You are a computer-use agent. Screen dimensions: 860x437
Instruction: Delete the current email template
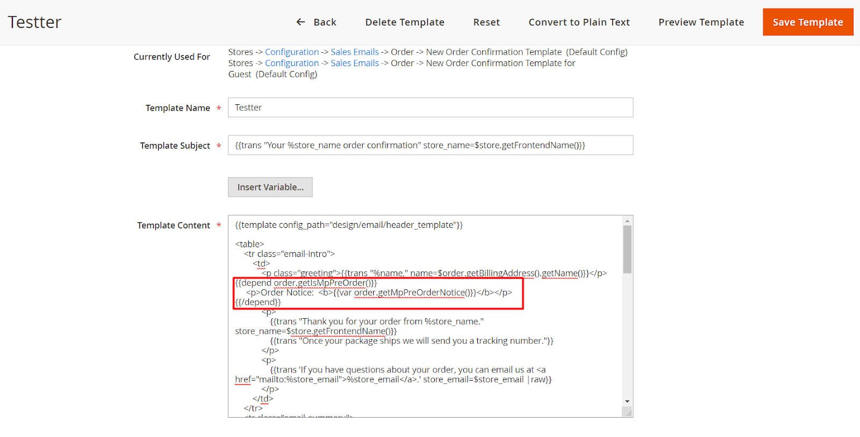(x=404, y=22)
